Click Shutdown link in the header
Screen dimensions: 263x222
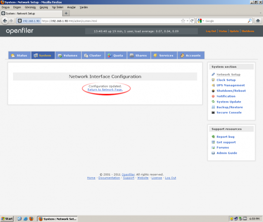coord(248,31)
